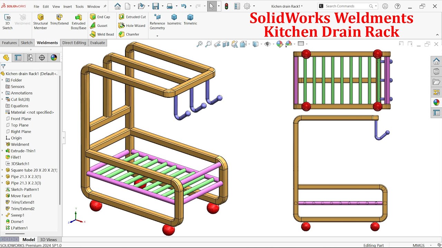This screenshot has width=442, height=248.
Task: Open the View menu
Action: (56, 7)
